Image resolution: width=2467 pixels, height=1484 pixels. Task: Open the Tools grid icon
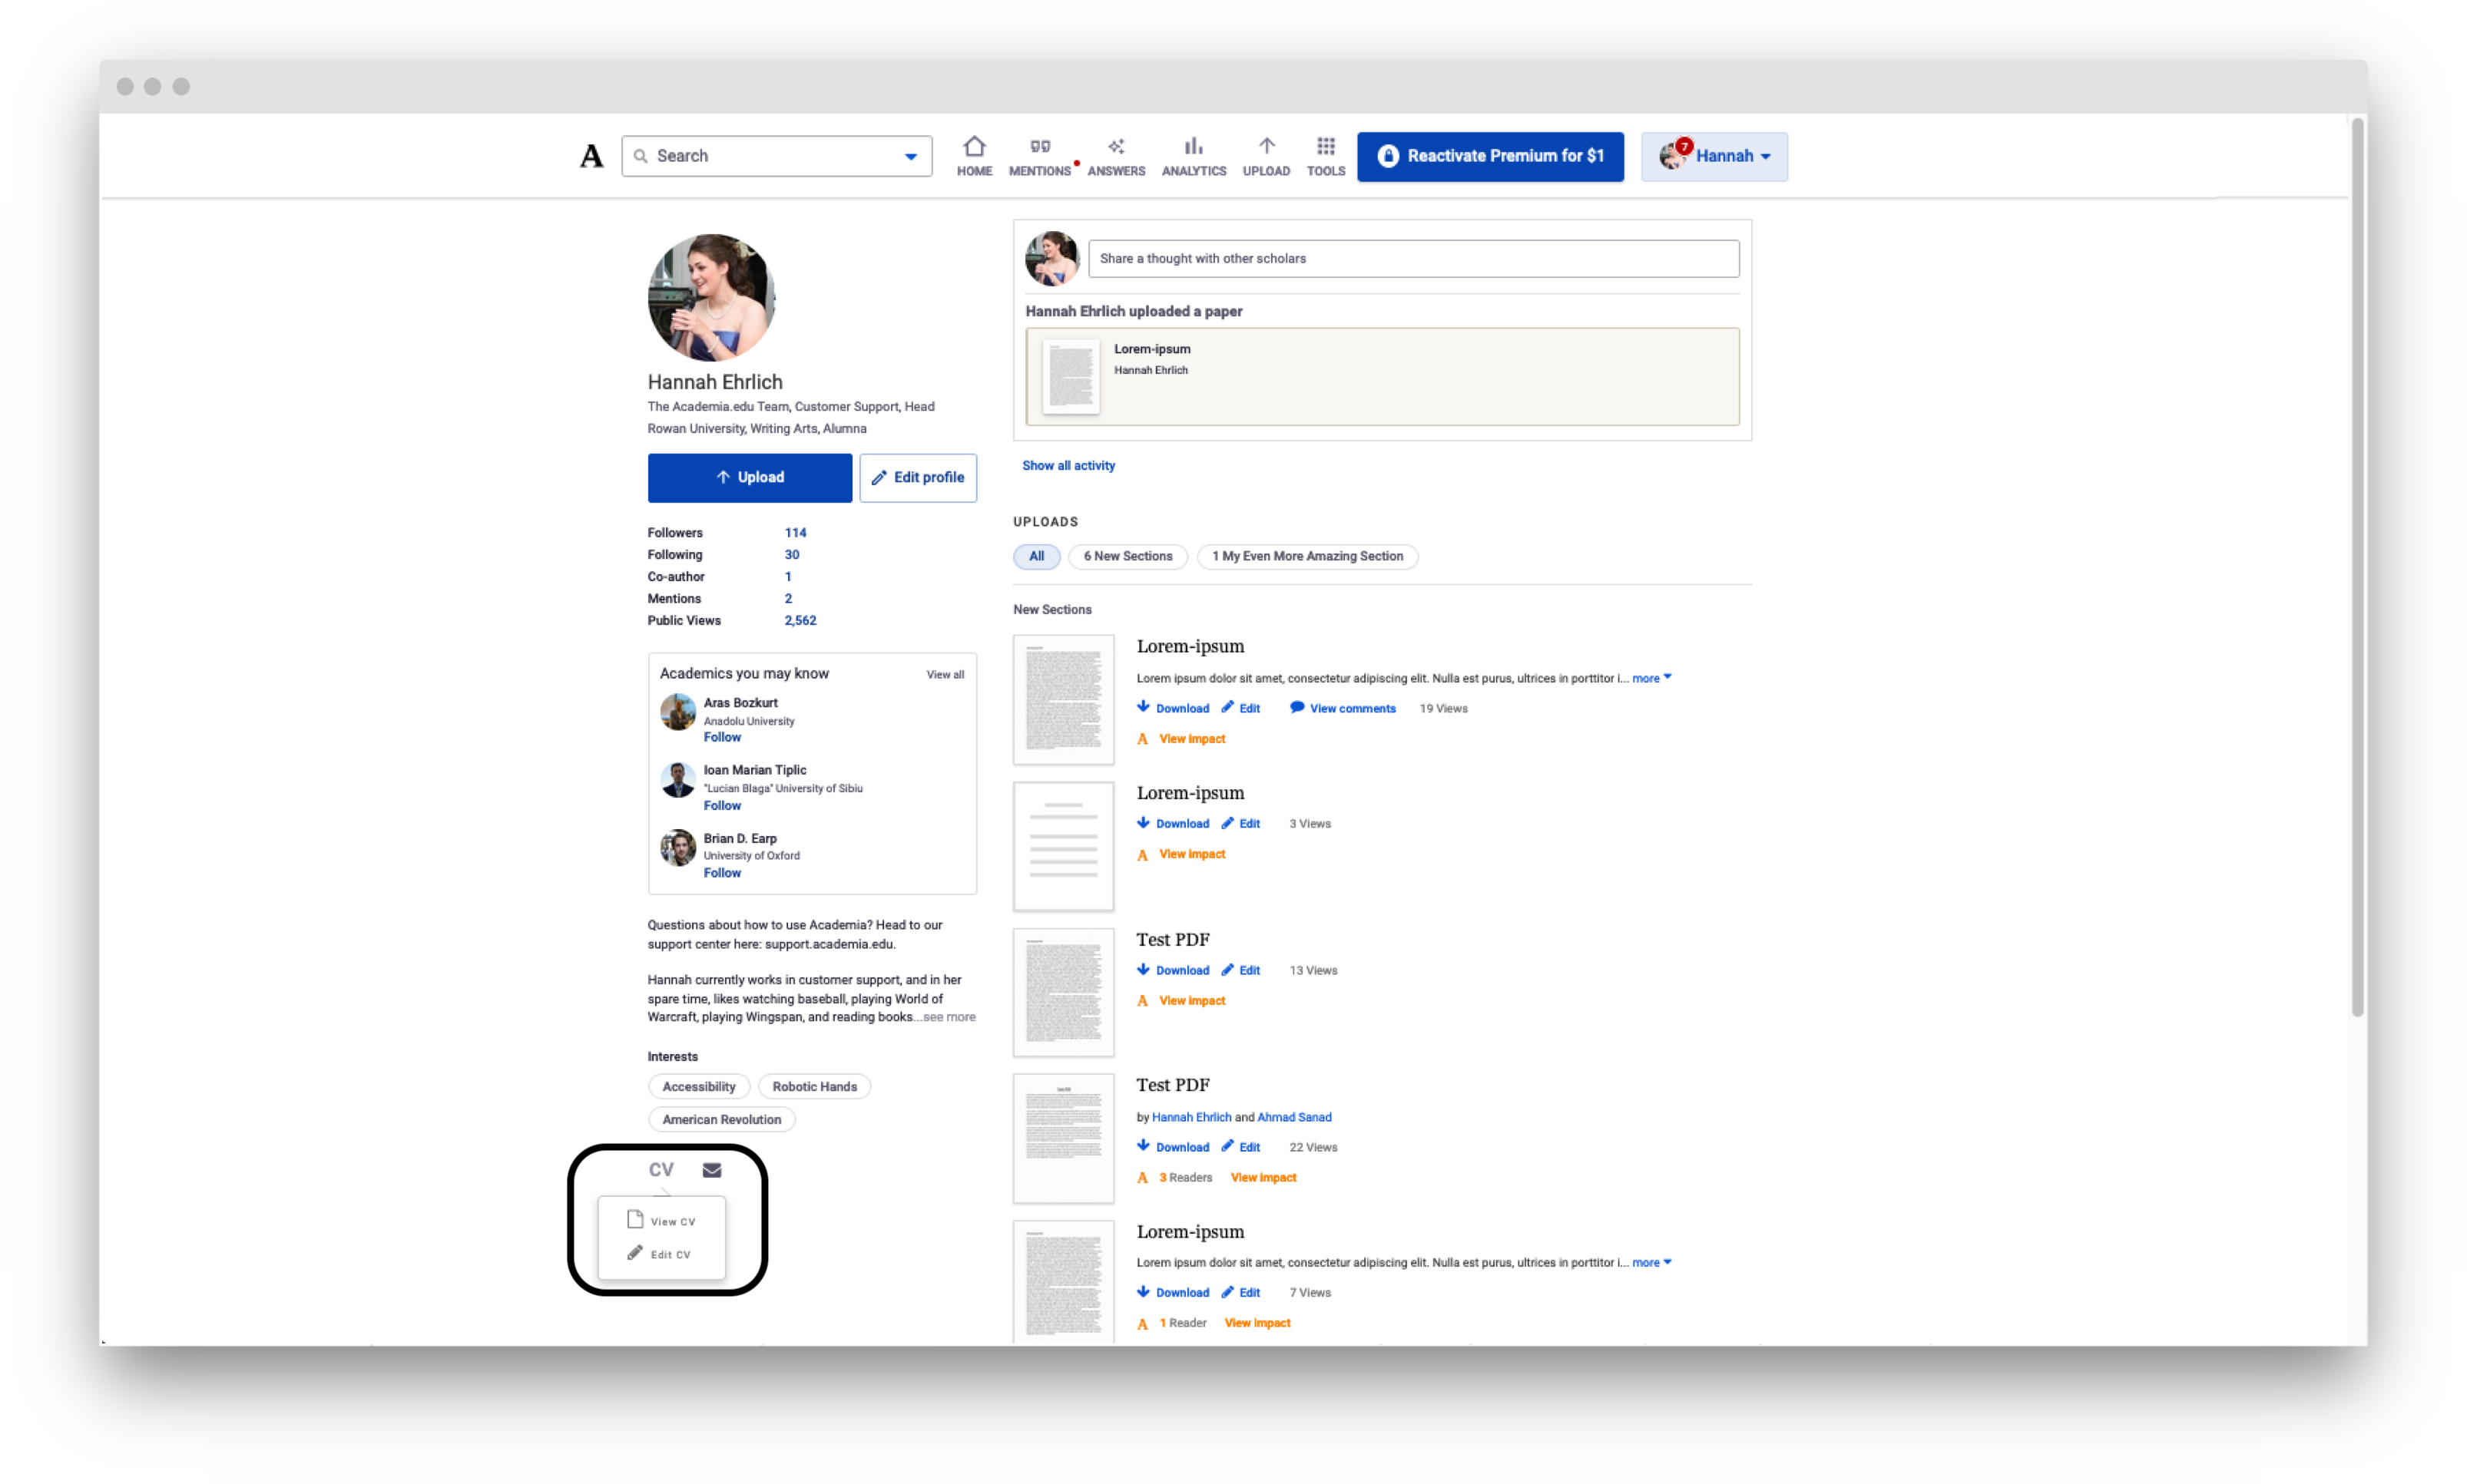point(1326,146)
